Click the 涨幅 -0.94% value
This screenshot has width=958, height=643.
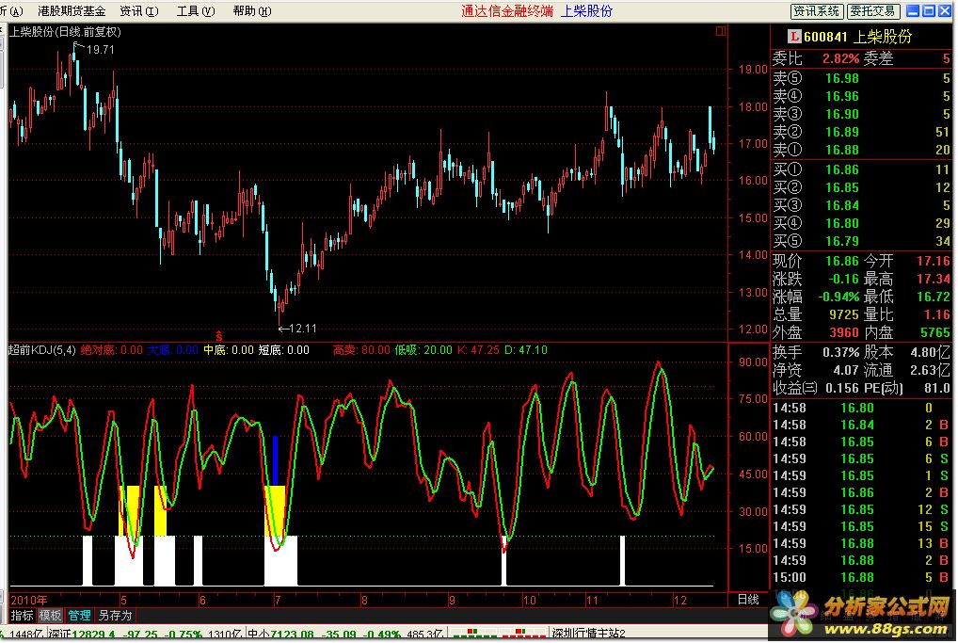pyautogui.click(x=838, y=297)
